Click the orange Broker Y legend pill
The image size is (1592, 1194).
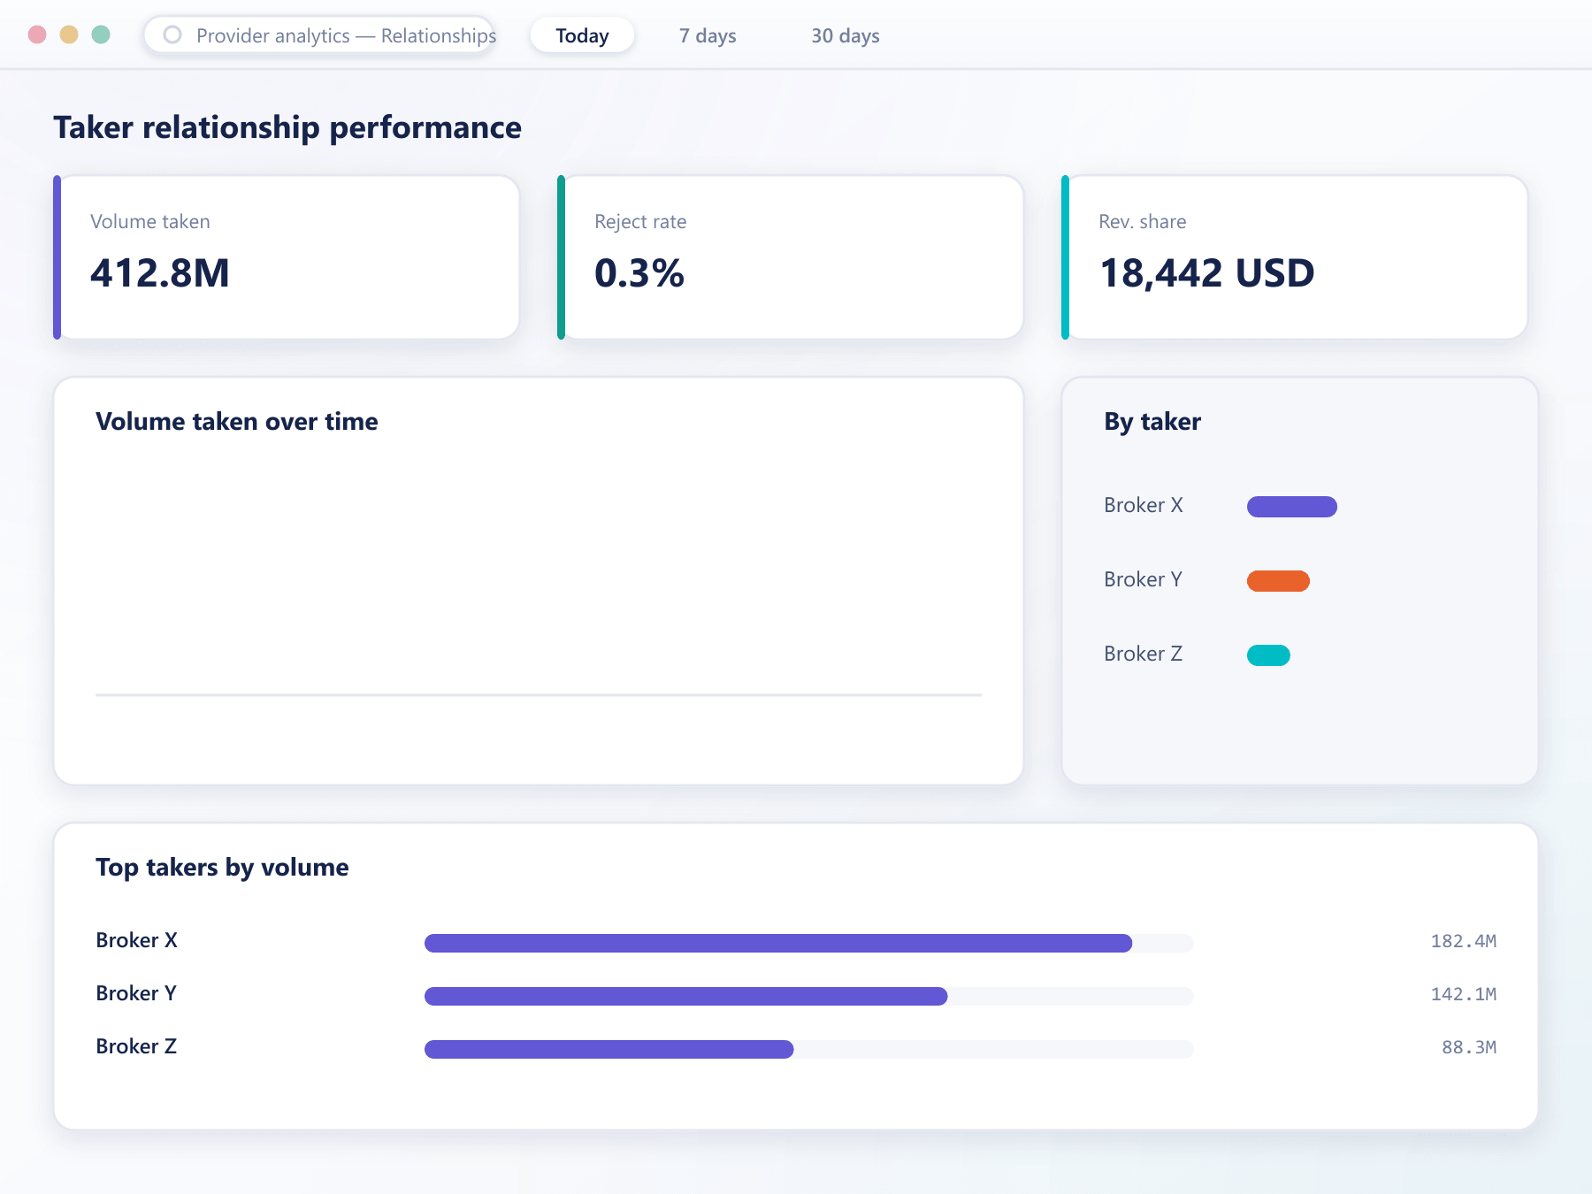click(x=1278, y=581)
